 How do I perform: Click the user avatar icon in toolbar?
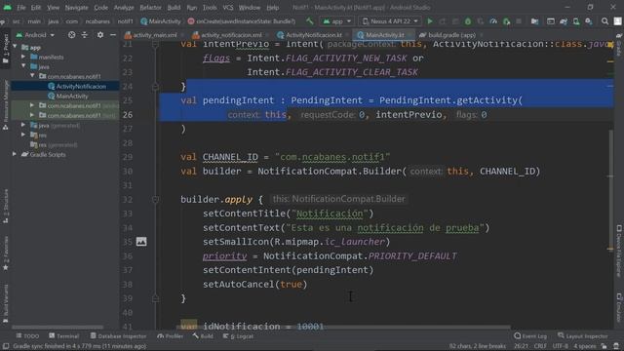pyautogui.click(x=617, y=21)
